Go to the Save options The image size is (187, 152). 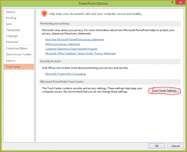[9, 24]
